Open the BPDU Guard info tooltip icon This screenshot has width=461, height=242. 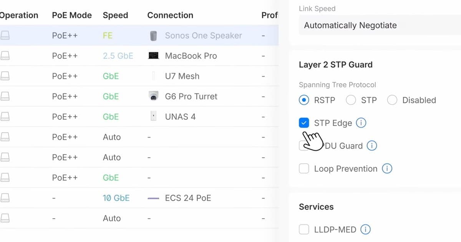372,146
